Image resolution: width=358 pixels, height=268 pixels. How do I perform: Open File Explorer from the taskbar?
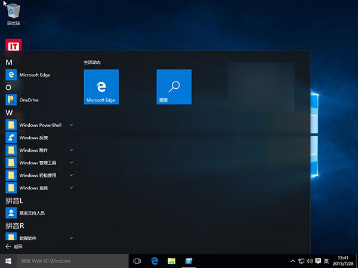171,261
